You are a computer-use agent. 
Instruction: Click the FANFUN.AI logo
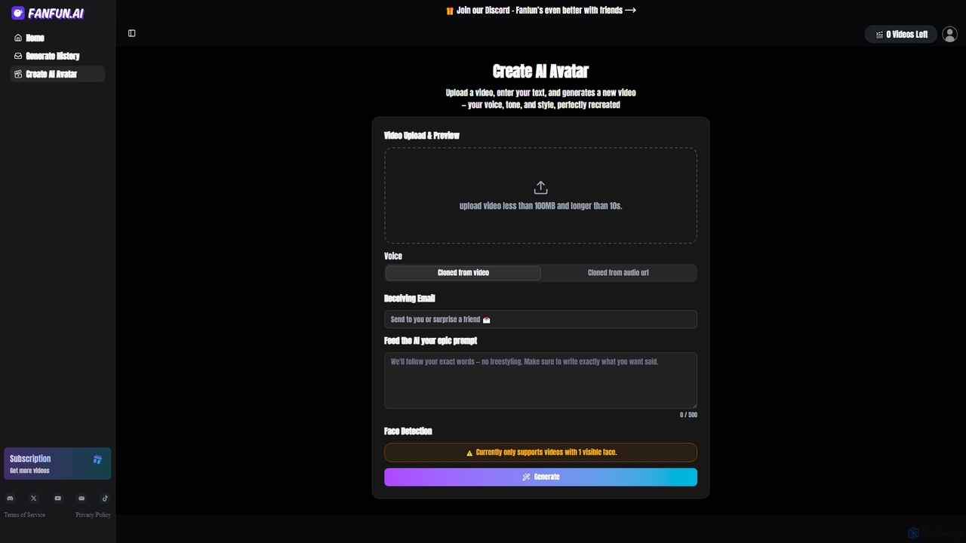pos(48,13)
